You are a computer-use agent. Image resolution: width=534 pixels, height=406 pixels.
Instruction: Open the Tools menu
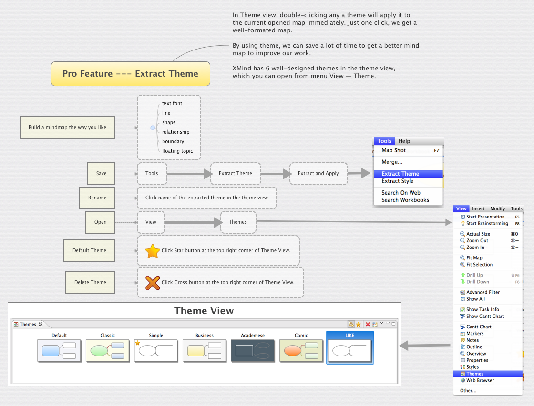(x=384, y=141)
